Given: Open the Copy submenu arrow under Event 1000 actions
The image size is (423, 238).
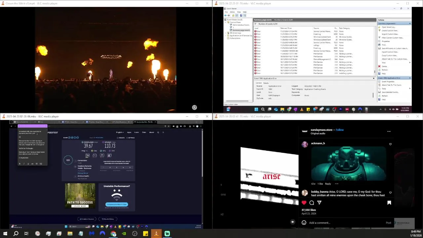Looking at the screenshot, I should pos(410,88).
